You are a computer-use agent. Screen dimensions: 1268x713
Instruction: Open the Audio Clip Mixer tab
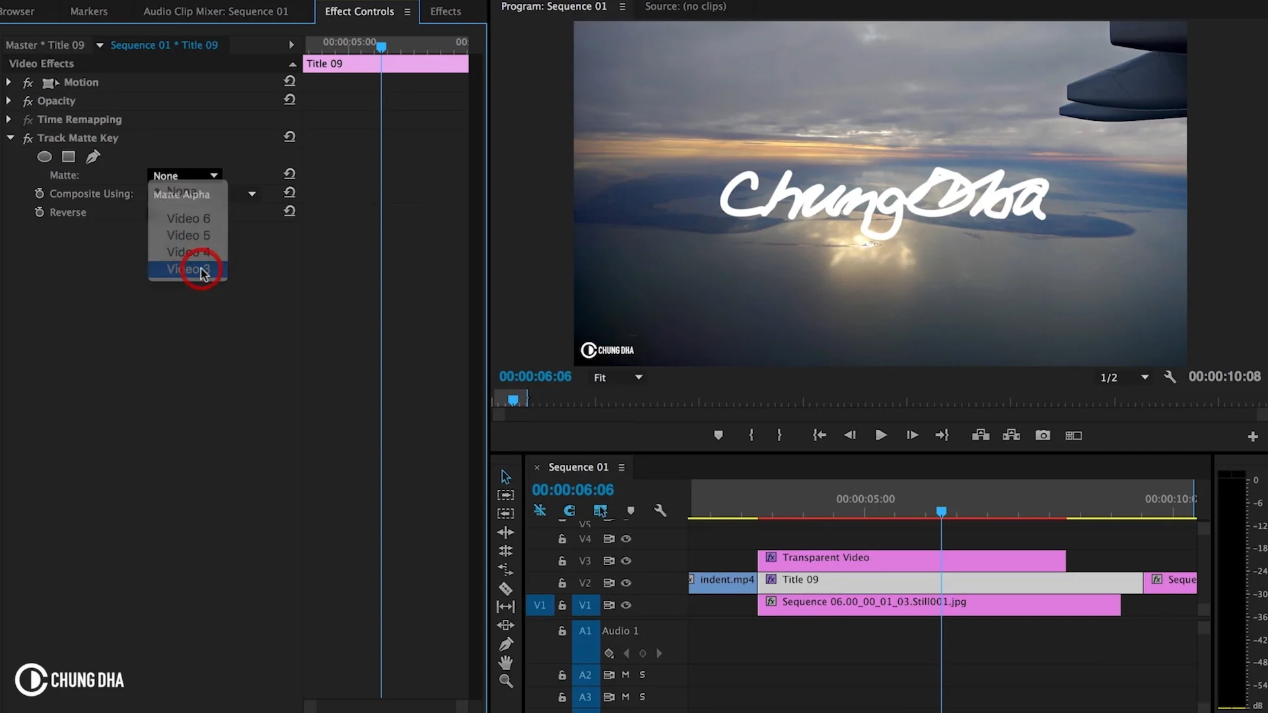[215, 11]
